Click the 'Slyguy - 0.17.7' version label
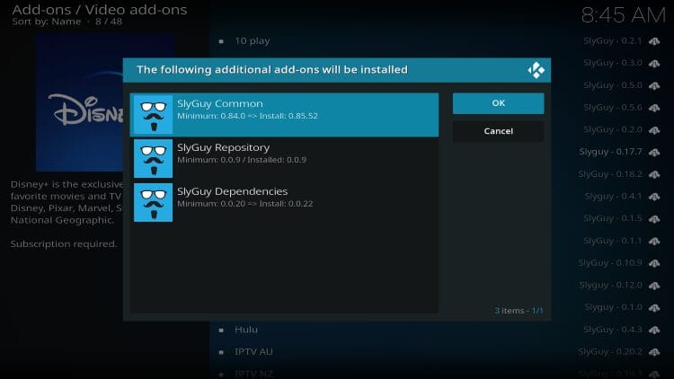This screenshot has width=674, height=379. [x=610, y=152]
